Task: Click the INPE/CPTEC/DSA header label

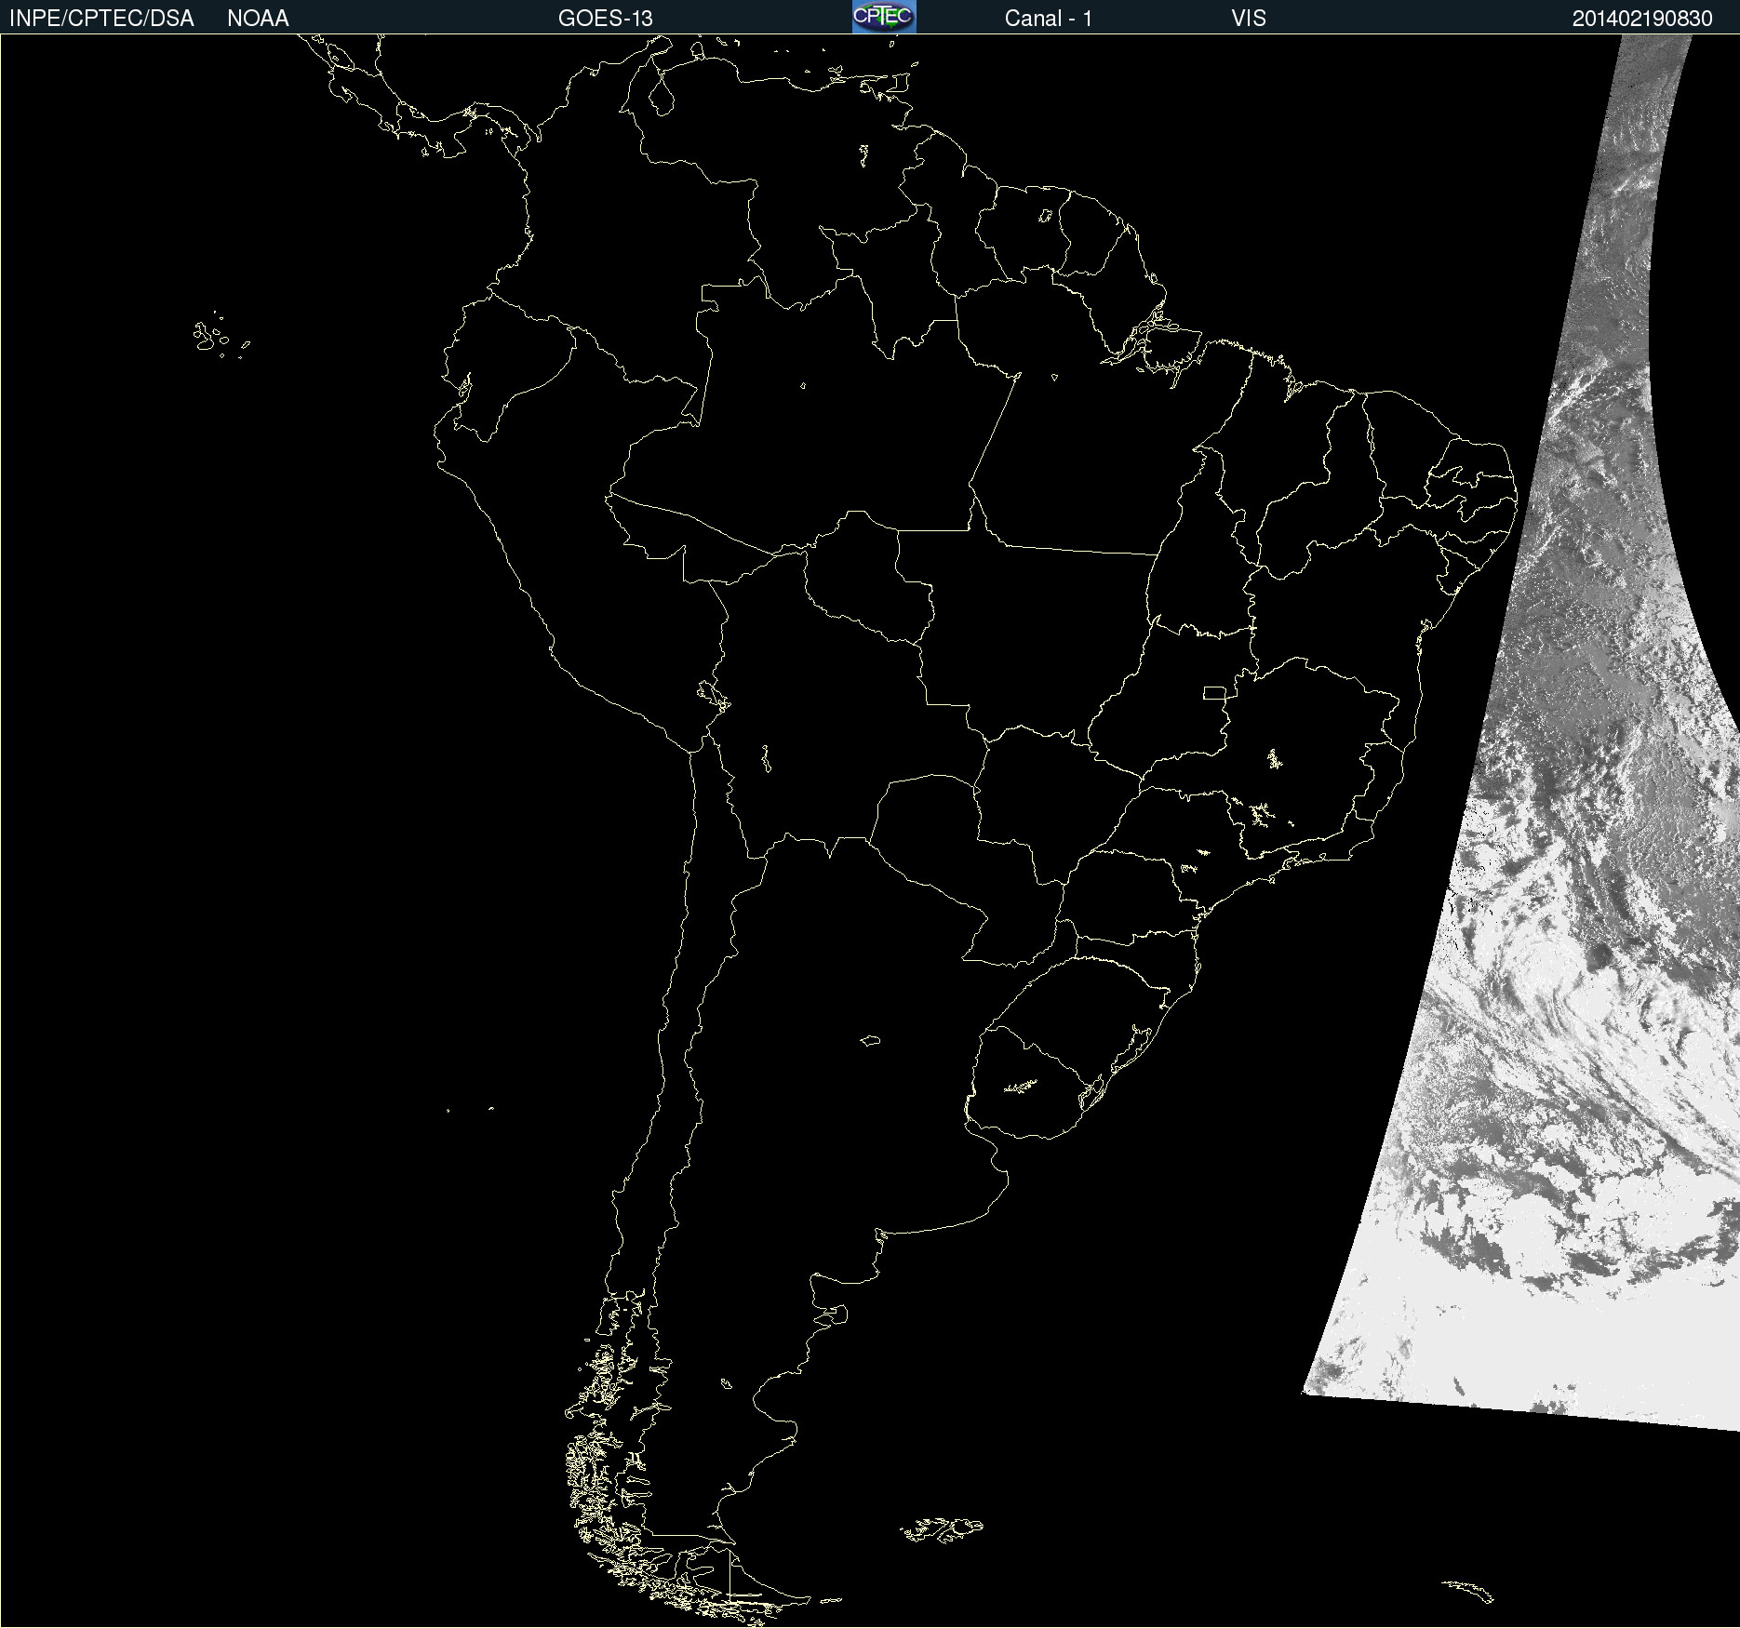Action: [101, 19]
